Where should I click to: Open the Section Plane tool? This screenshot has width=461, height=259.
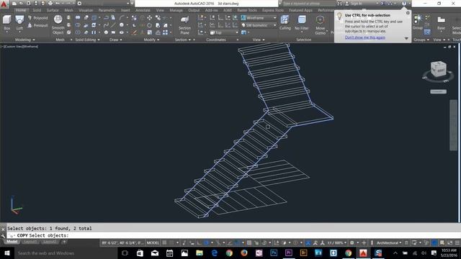[x=184, y=25]
